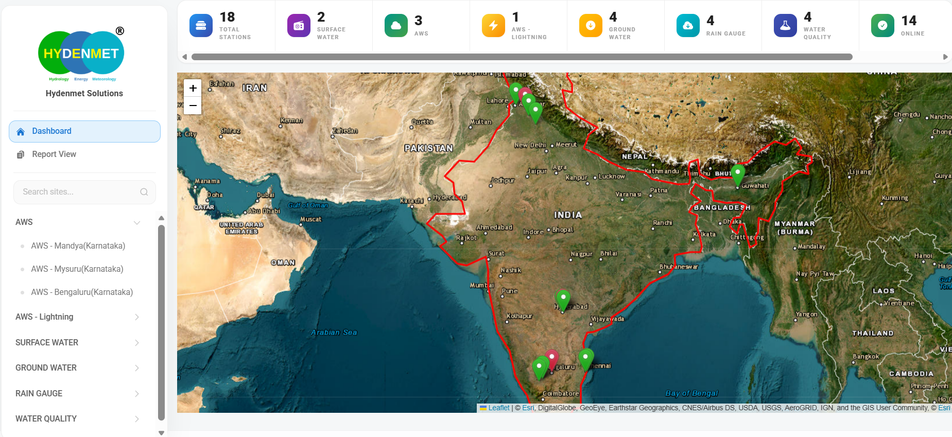Image resolution: width=952 pixels, height=437 pixels.
Task: Expand the GROUND WATER category
Action: (137, 368)
